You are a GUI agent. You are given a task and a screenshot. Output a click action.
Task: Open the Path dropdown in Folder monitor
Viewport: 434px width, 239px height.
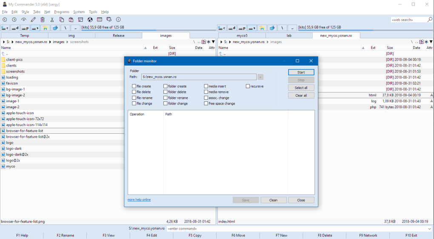tap(260, 77)
